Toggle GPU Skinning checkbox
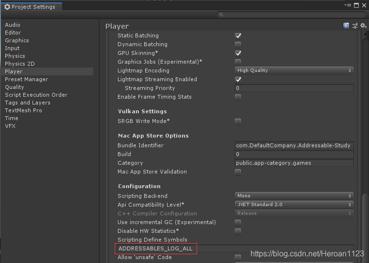Screen dimensions: 369x263 tap(238, 53)
